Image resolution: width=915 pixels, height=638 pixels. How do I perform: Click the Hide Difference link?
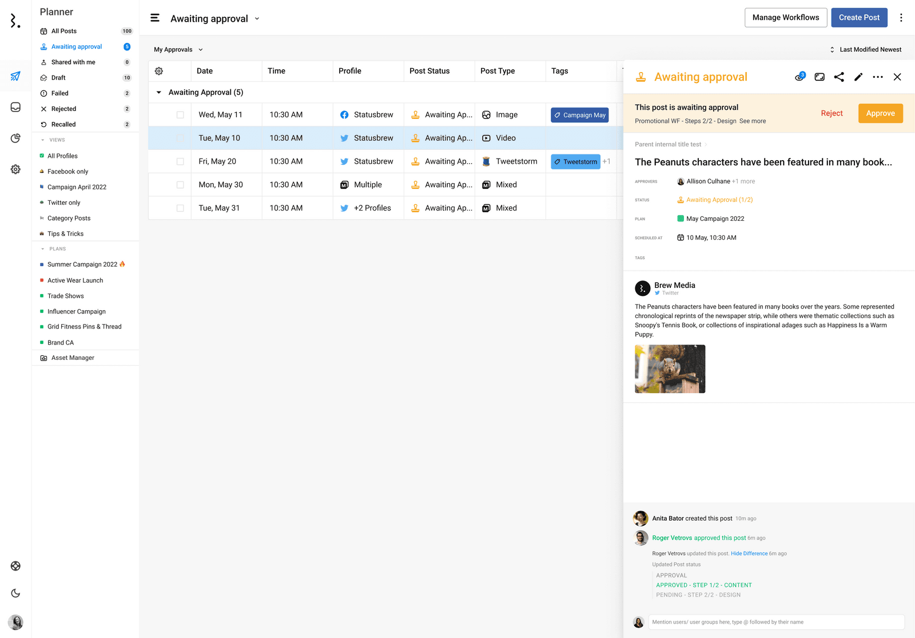(749, 553)
